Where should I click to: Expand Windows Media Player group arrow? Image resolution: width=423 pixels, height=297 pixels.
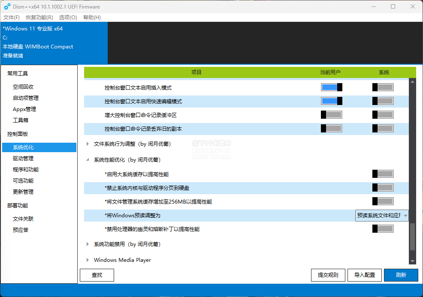coord(88,260)
